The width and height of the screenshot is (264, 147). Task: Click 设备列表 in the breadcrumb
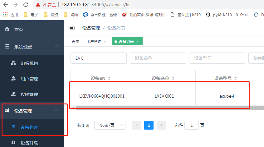click(x=116, y=28)
